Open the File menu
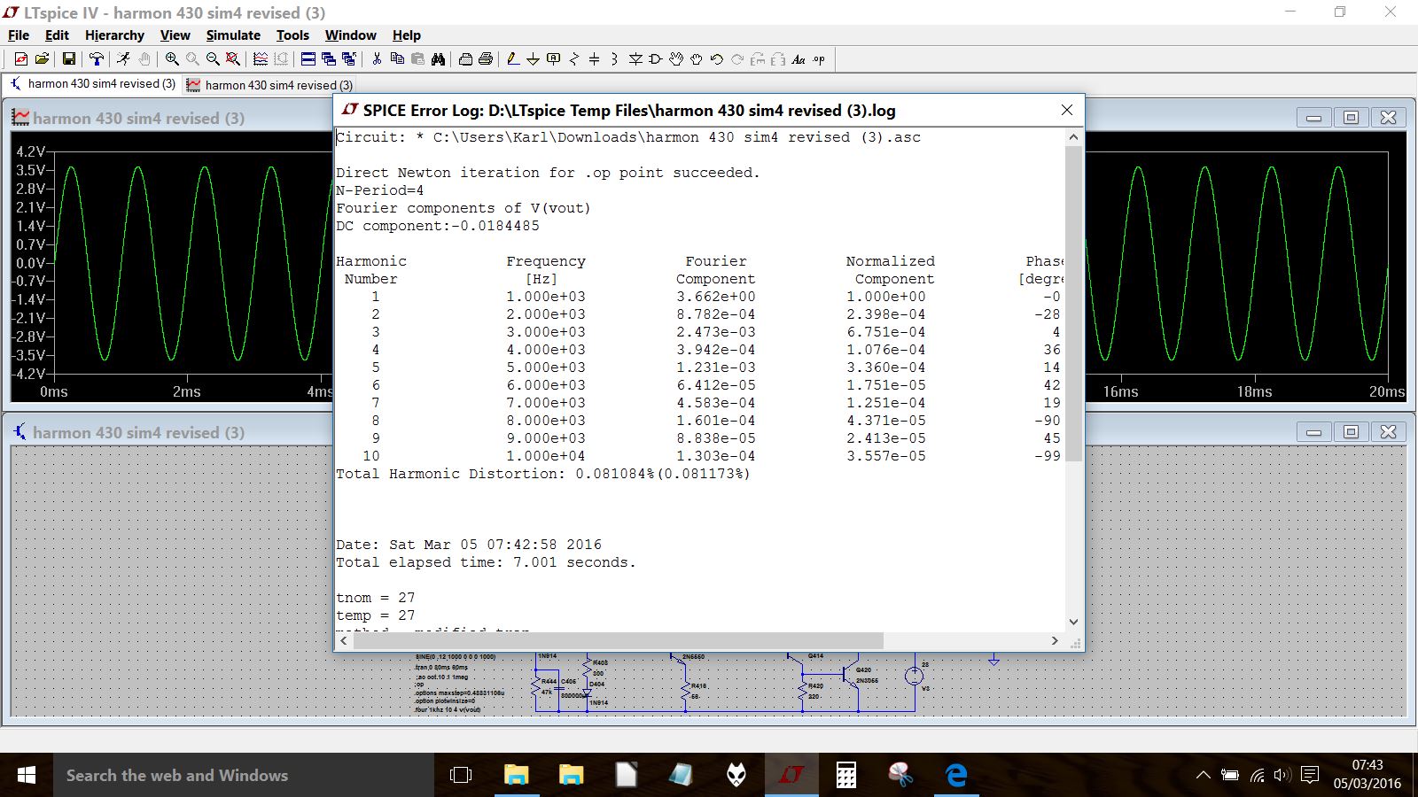 point(19,35)
